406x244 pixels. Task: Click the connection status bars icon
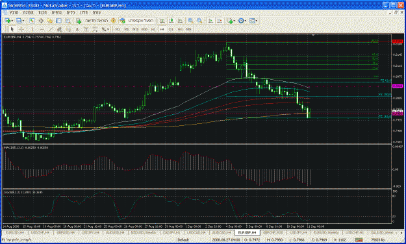coord(359,240)
